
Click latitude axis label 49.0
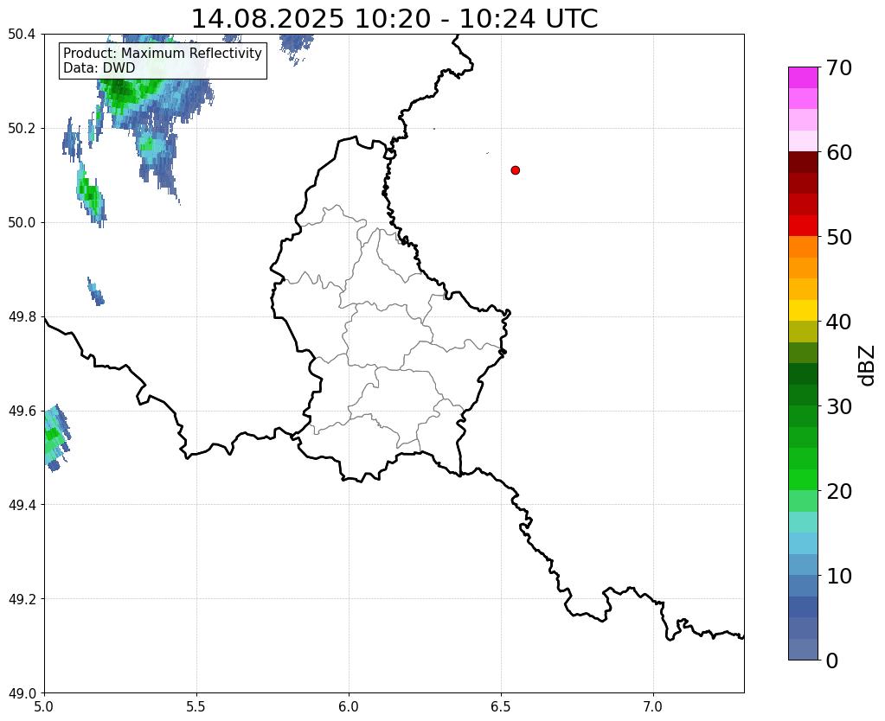click(x=22, y=693)
